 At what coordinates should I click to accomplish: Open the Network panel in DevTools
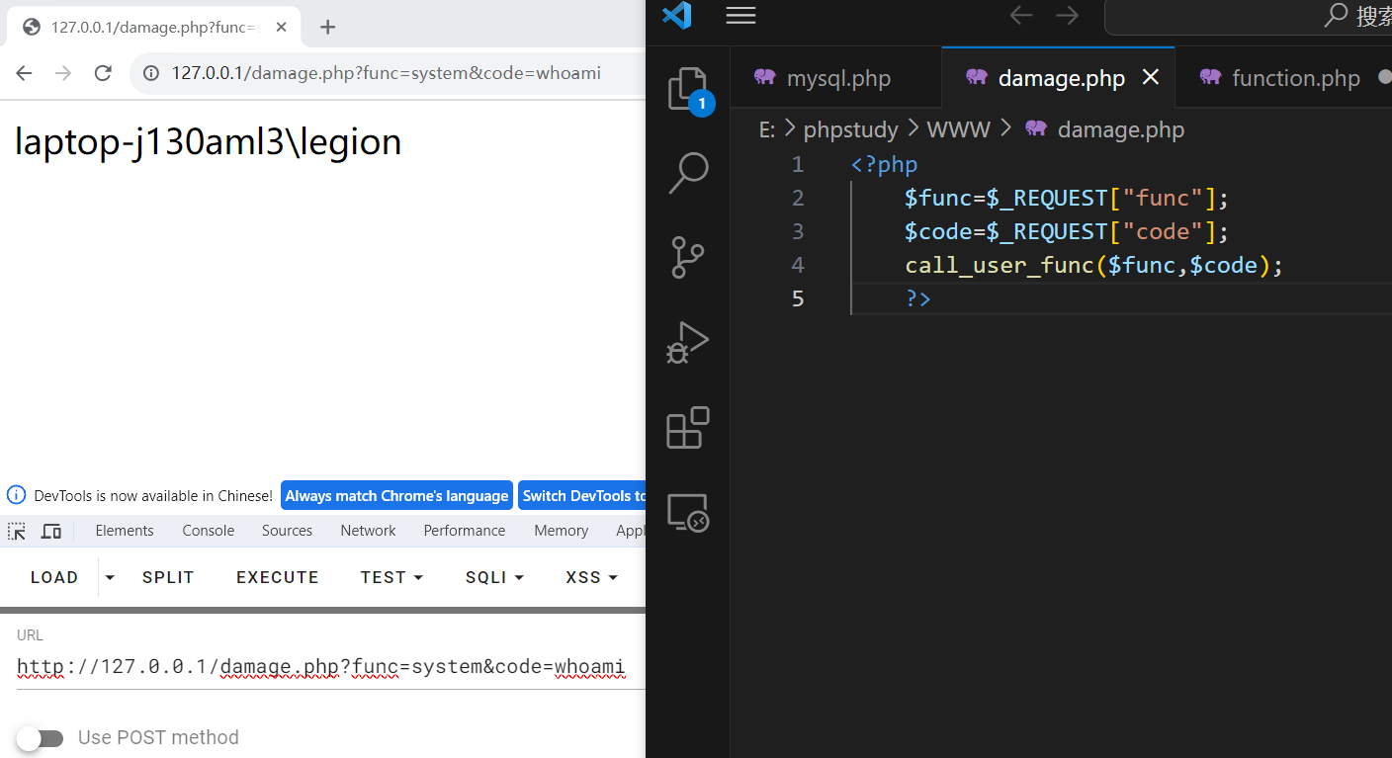[368, 531]
